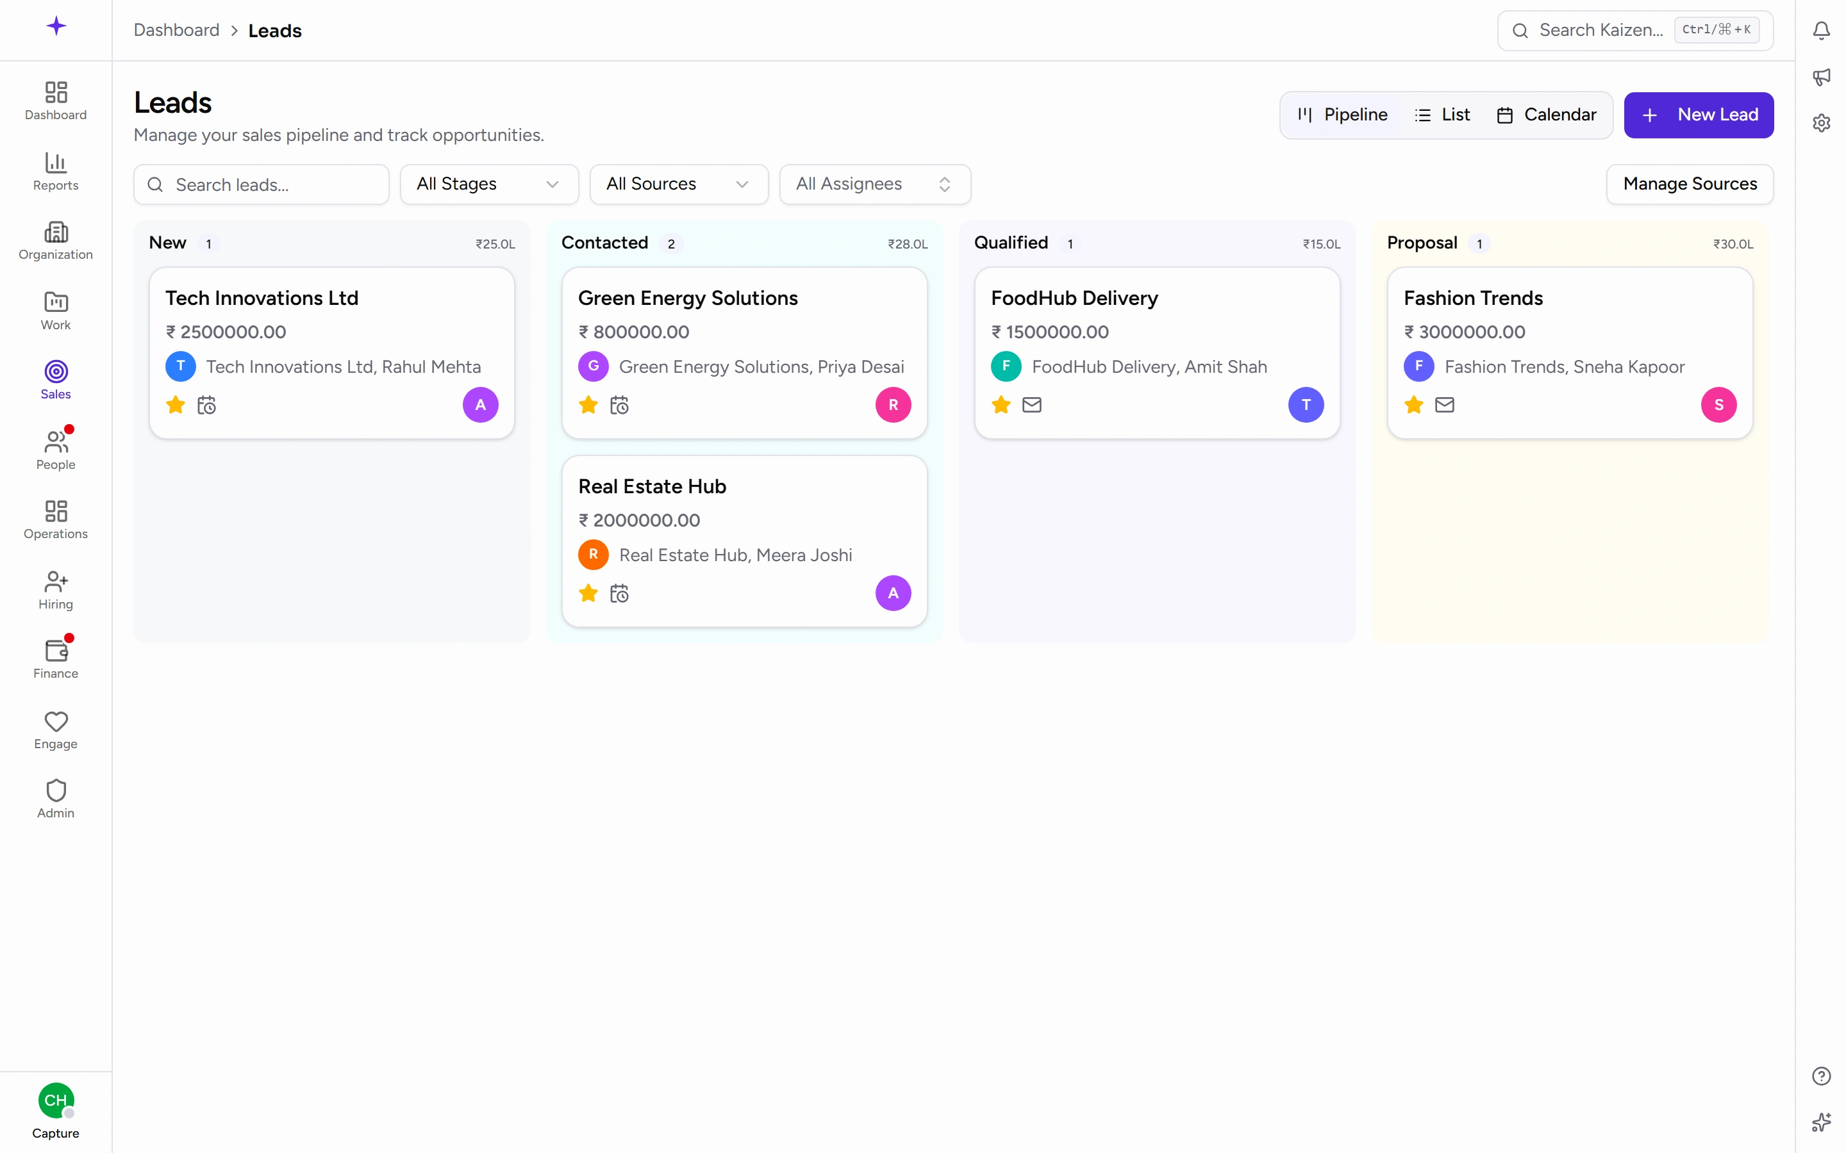Click the New Lead button
This screenshot has height=1153, width=1846.
pyautogui.click(x=1699, y=115)
